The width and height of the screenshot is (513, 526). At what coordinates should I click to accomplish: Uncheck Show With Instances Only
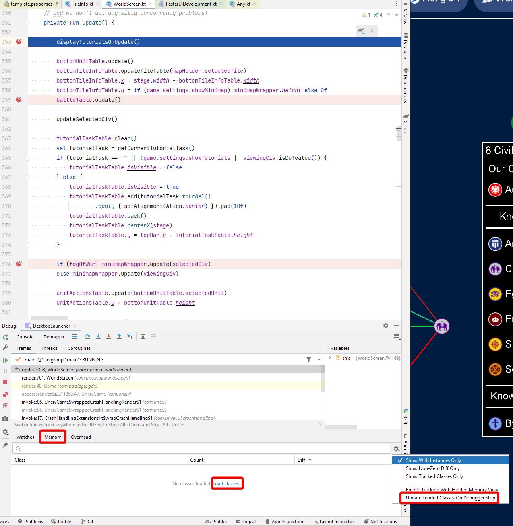434,460
